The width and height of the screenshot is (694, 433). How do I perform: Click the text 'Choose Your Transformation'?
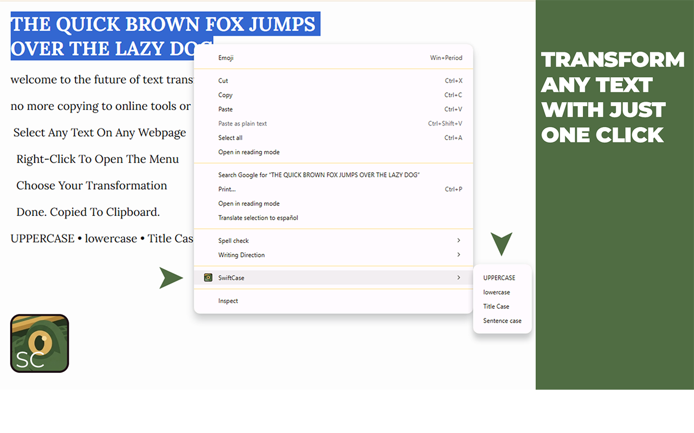pyautogui.click(x=92, y=186)
